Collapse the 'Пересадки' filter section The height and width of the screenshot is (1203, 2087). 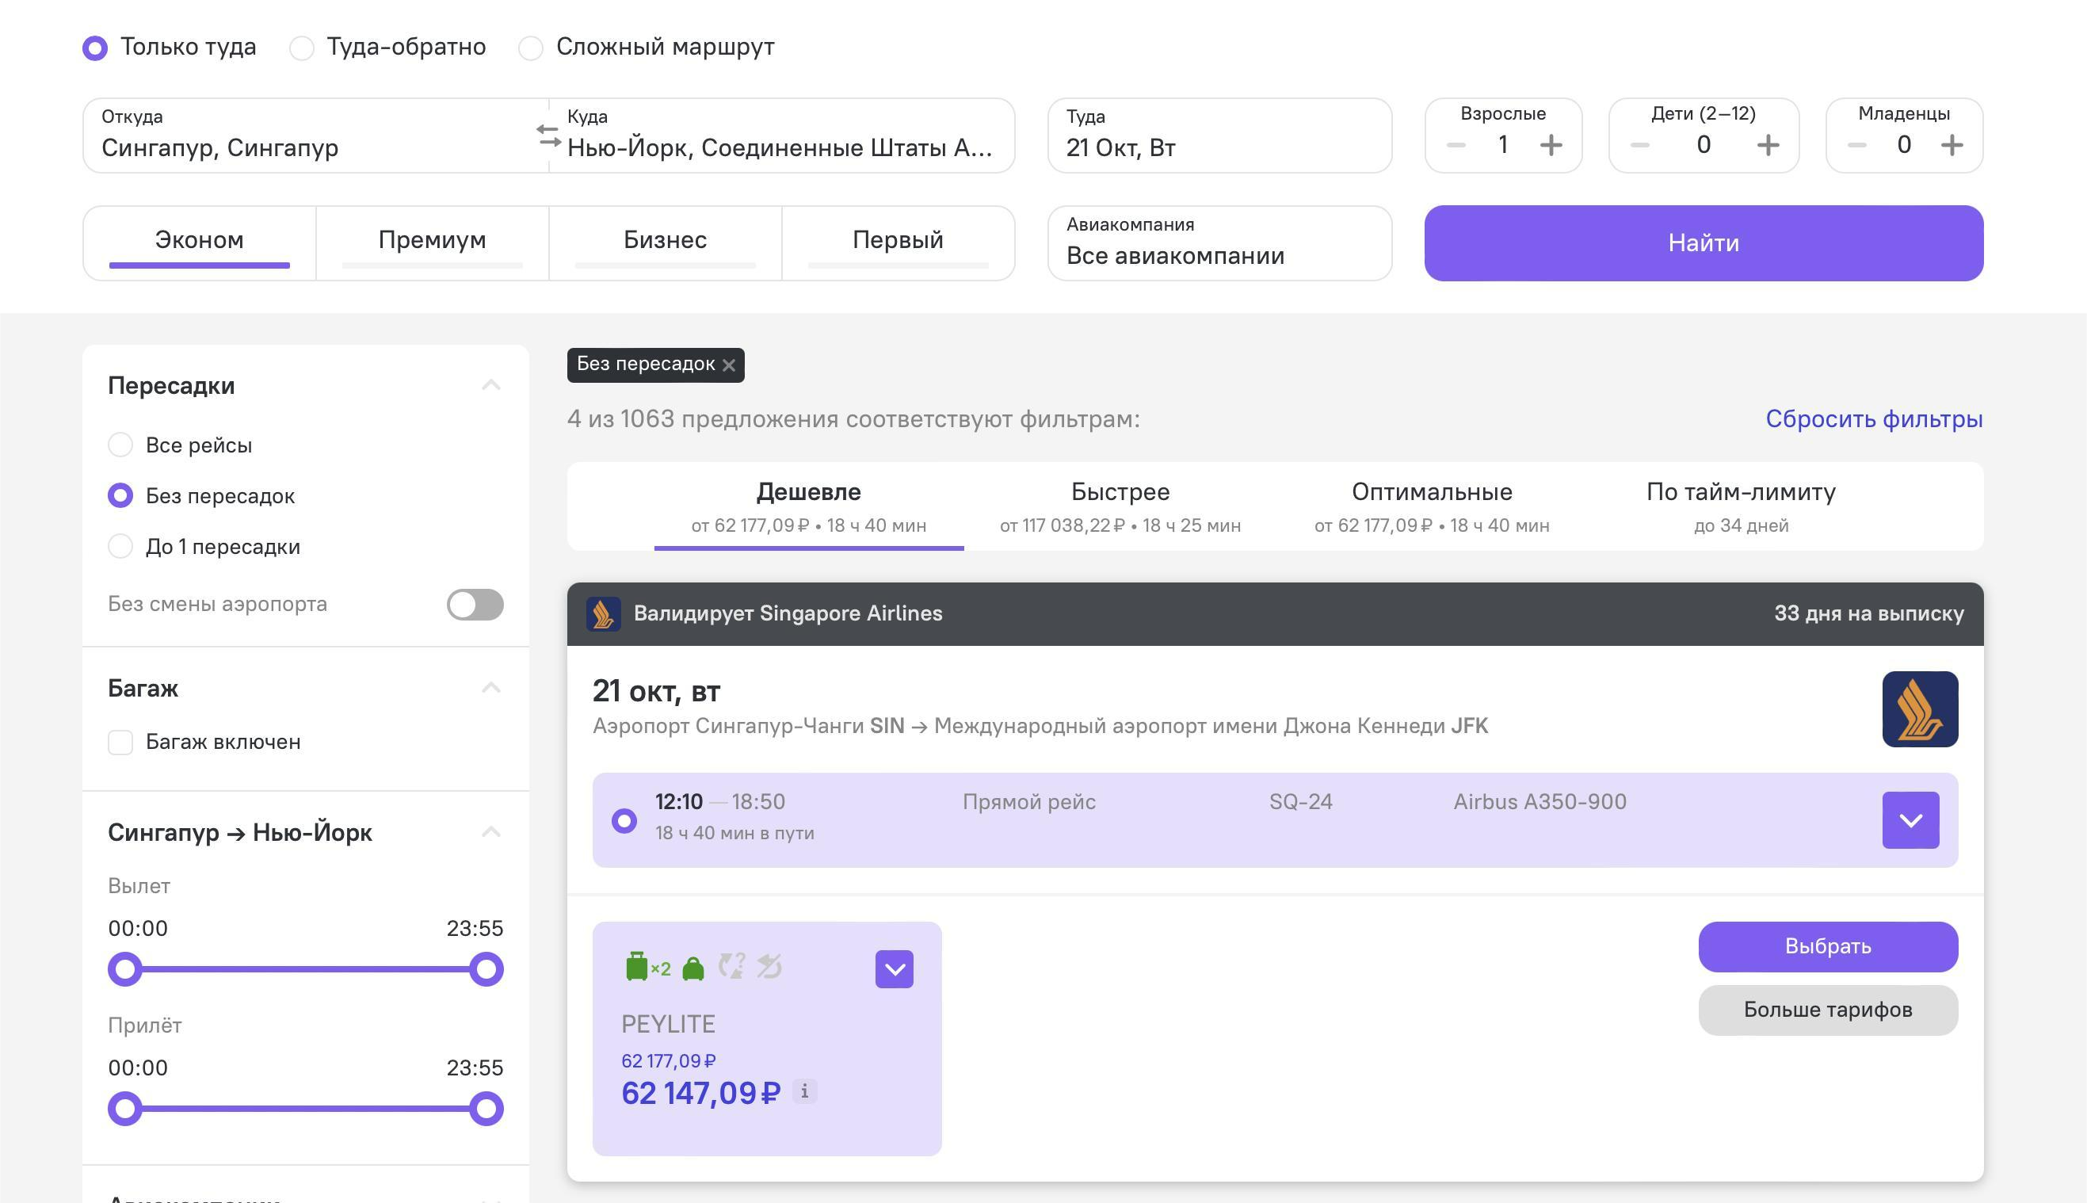click(x=490, y=385)
